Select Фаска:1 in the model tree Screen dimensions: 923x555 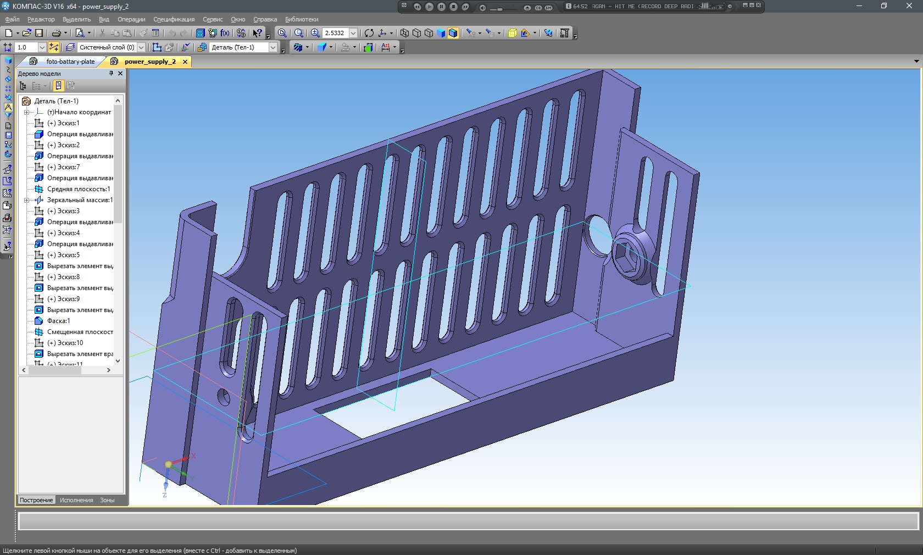[x=58, y=321]
